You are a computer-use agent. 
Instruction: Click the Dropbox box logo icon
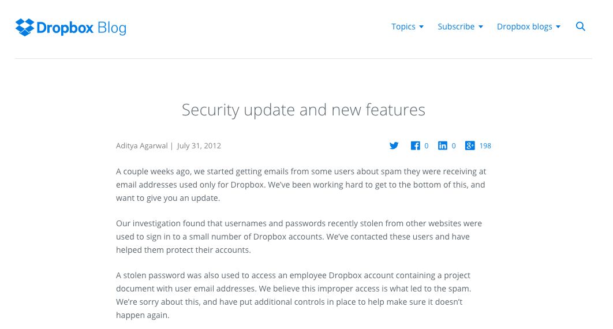point(25,27)
